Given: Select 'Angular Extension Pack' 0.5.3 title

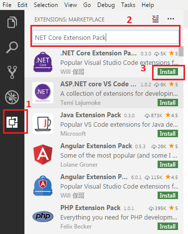Looking at the screenshot, I should [x=96, y=146].
